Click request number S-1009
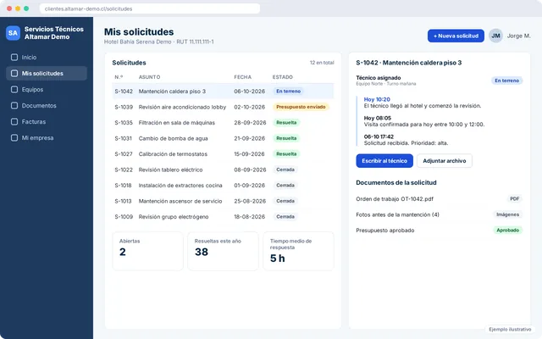This screenshot has height=339, width=542. 124,217
